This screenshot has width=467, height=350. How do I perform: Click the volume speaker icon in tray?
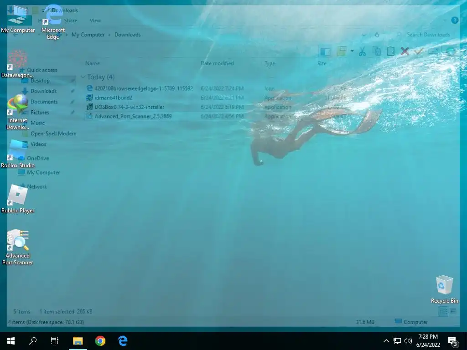(x=408, y=341)
